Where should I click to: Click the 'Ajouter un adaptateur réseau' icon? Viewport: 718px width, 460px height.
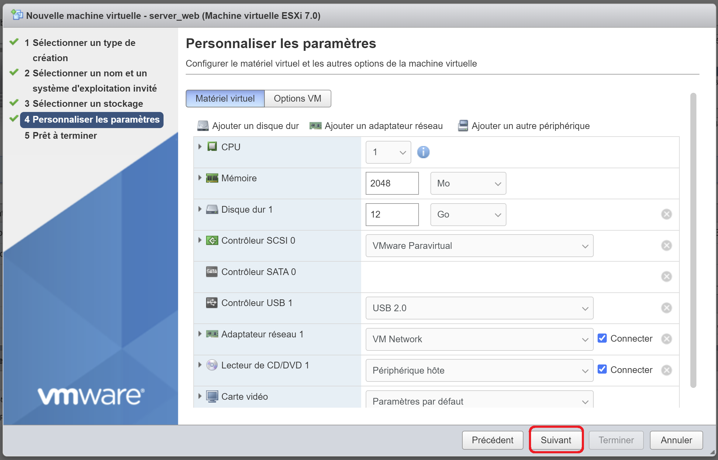[315, 126]
